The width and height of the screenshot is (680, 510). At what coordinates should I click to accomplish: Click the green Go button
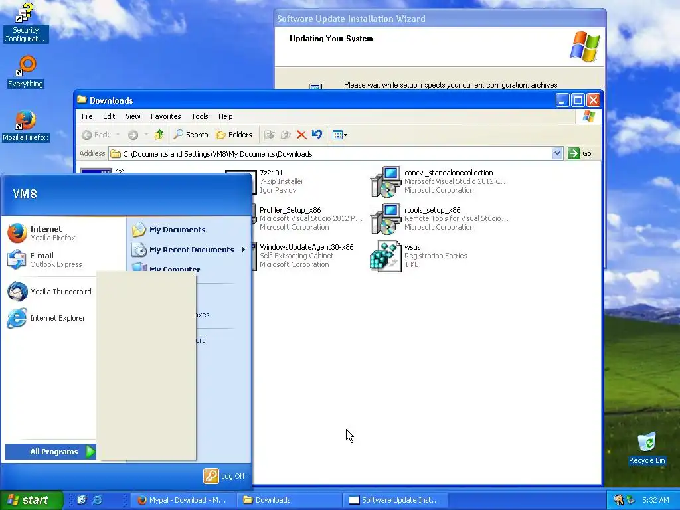580,153
